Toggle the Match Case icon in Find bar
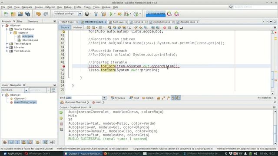 coord(158,98)
